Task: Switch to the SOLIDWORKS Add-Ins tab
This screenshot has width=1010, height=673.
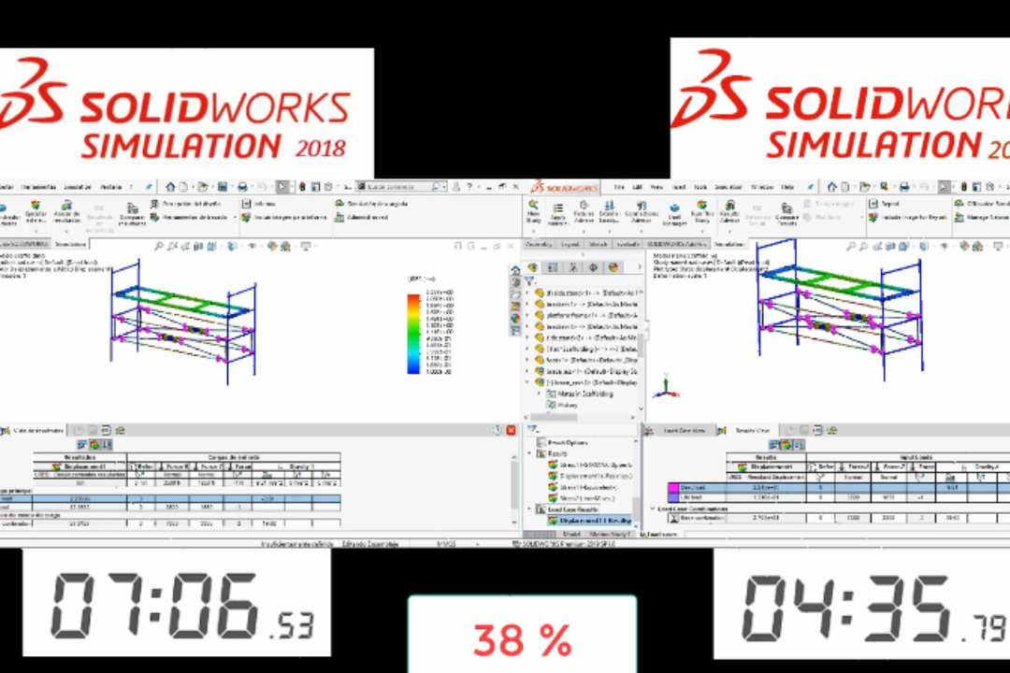Action: (676, 244)
